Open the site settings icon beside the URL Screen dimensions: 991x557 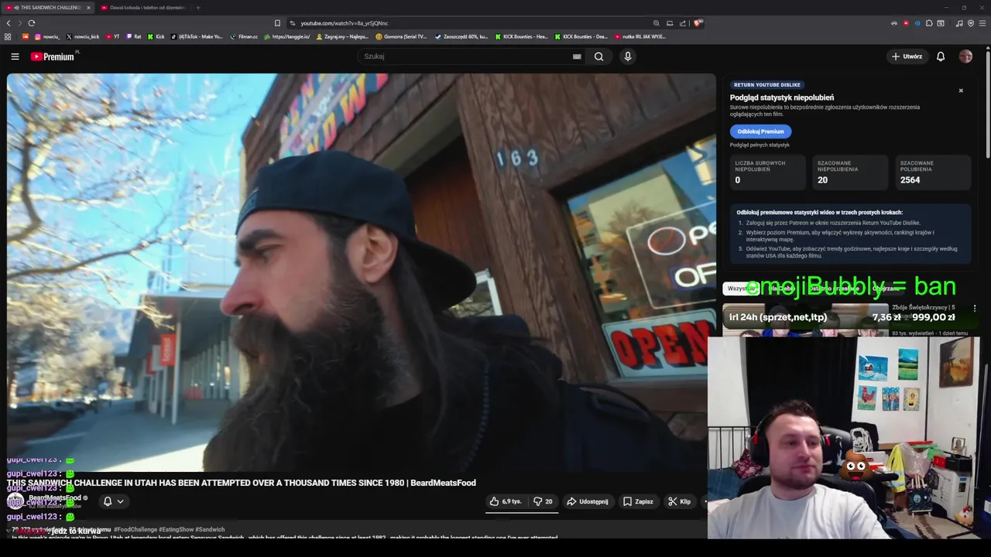(292, 23)
